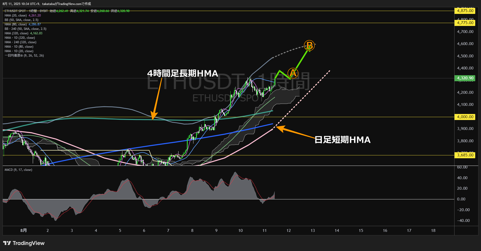Click the 4,775.00 yellow price label
481x251 pixels.
465,23
